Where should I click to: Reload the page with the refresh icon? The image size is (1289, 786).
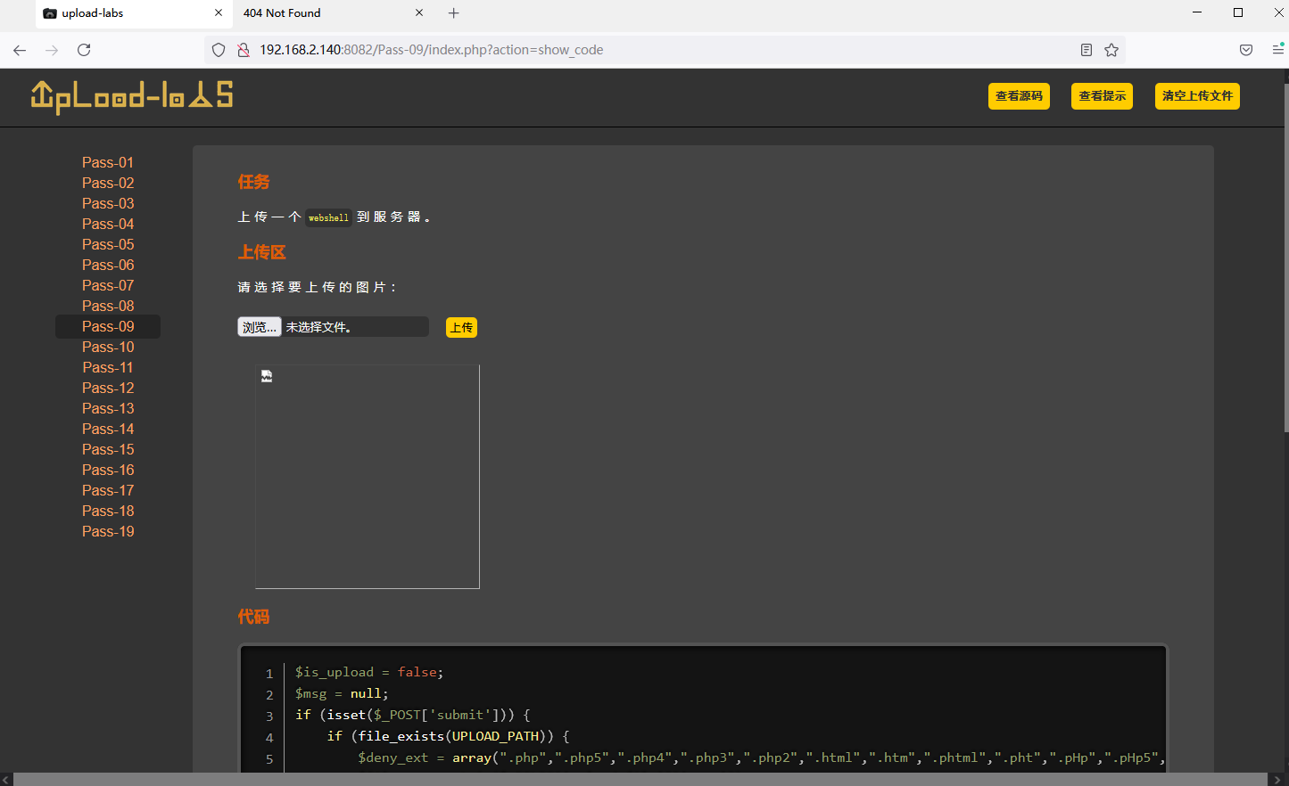(84, 50)
